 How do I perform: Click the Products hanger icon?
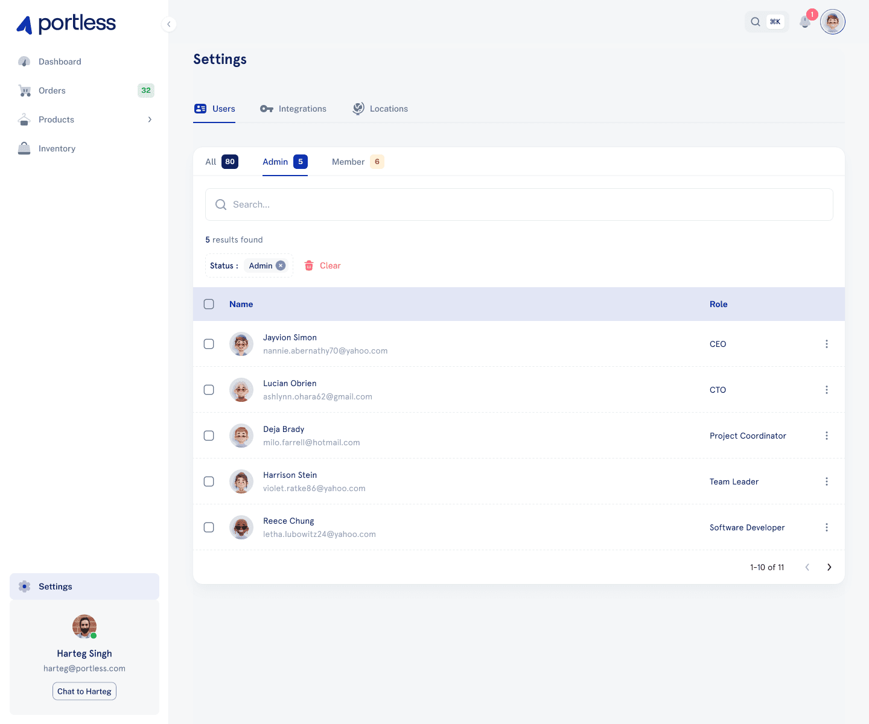pos(24,119)
